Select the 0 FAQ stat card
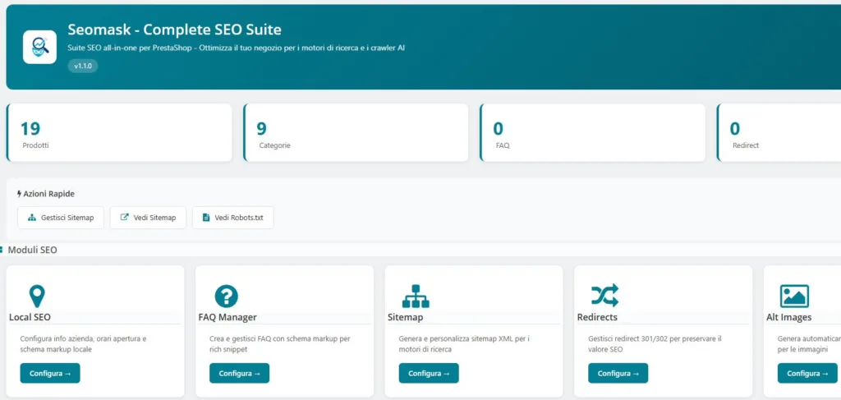 (593, 132)
